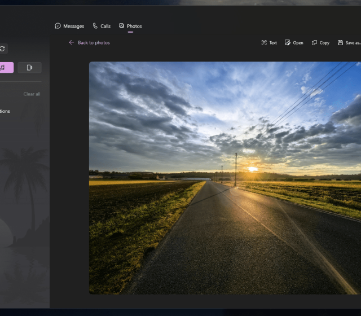This screenshot has height=316, width=361.
Task: Click the 'Save as...' text label
Action: tap(353, 43)
